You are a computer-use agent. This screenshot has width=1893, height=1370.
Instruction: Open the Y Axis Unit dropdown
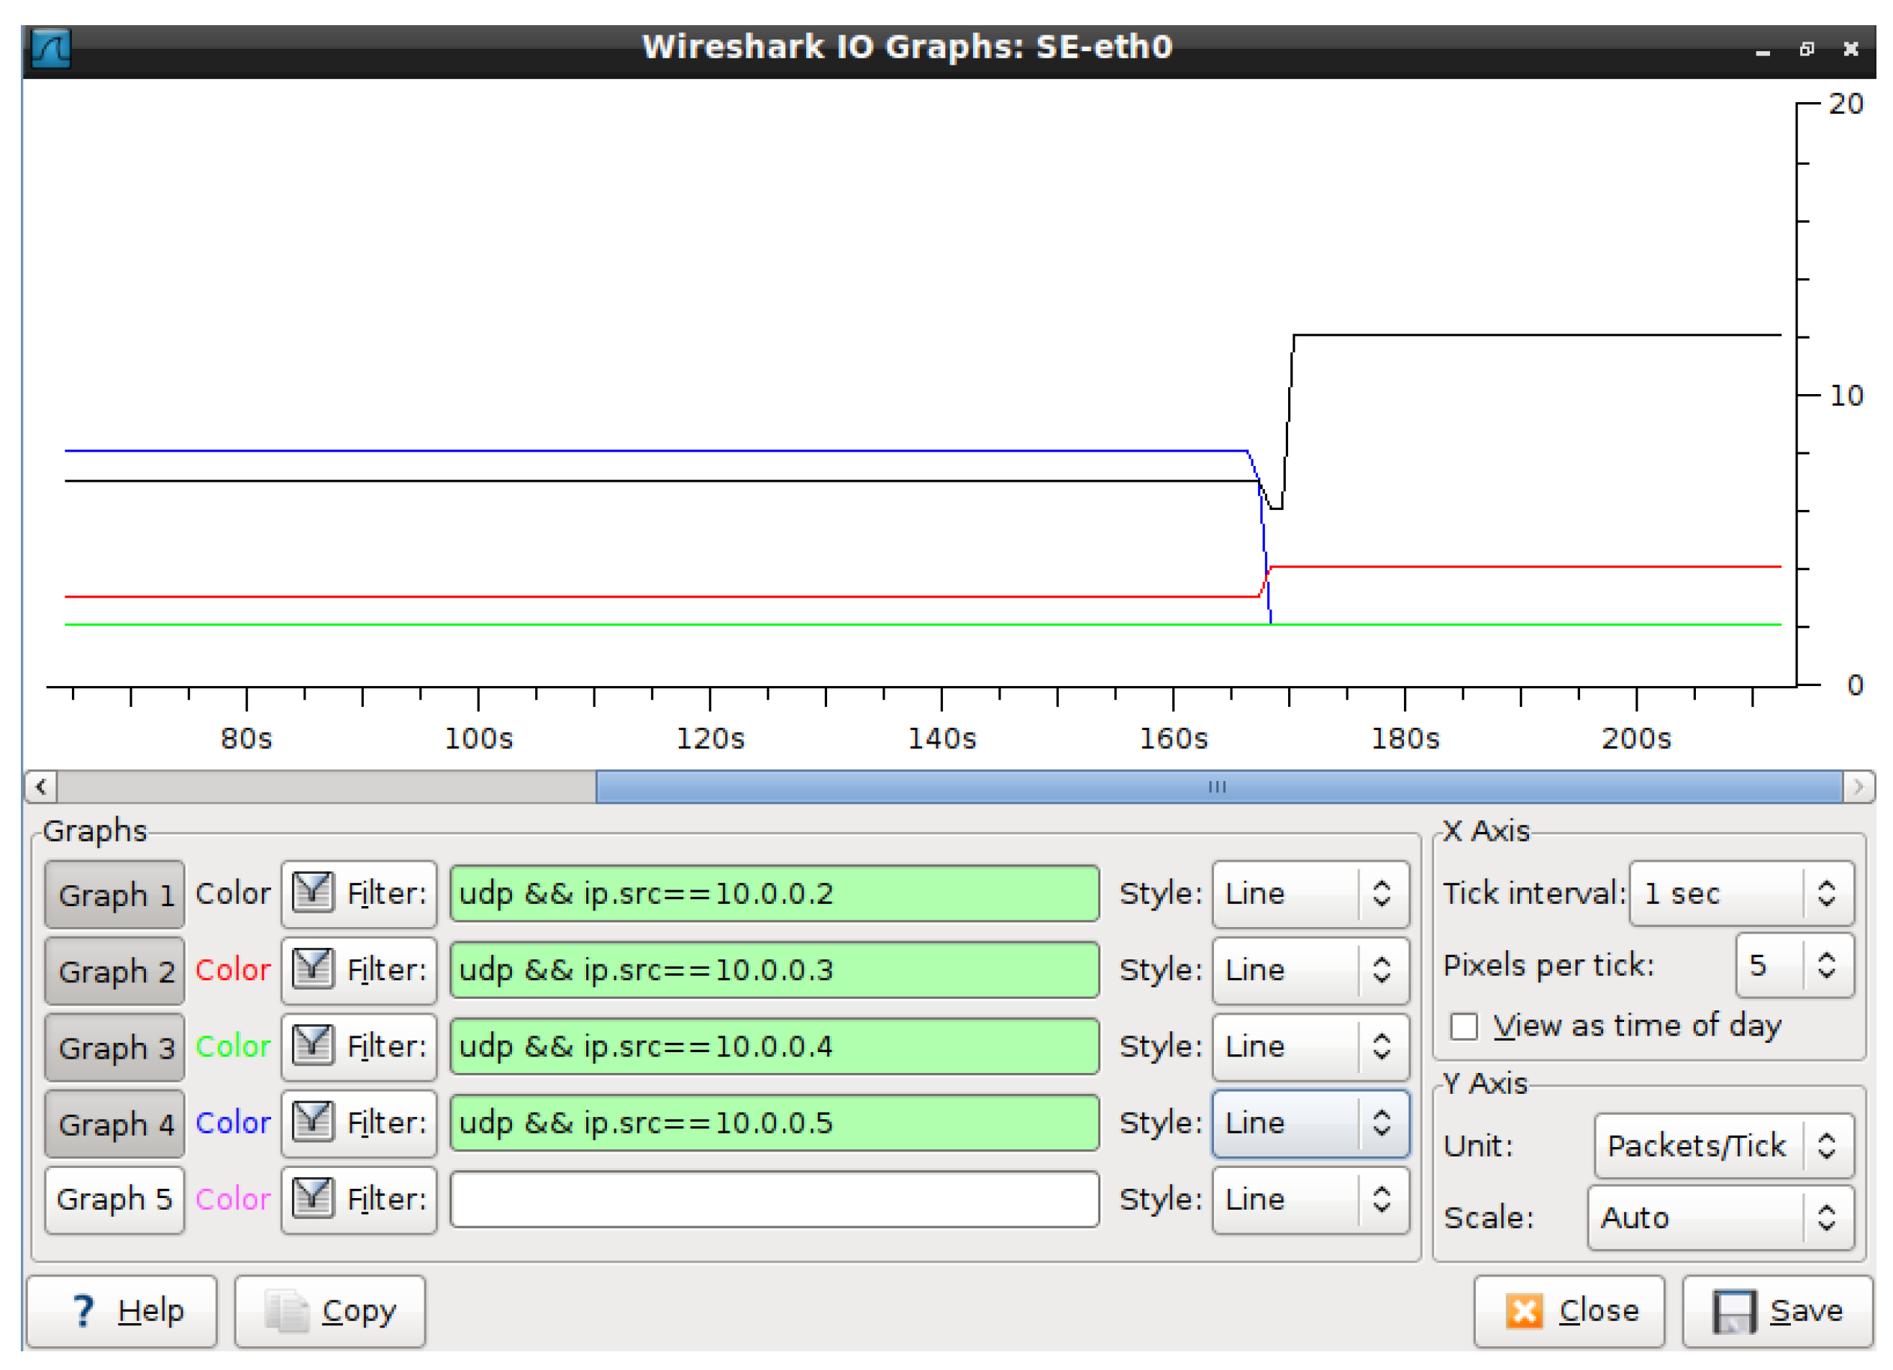[1723, 1146]
